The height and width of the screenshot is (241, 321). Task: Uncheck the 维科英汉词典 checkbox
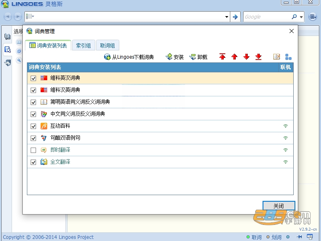click(34, 78)
